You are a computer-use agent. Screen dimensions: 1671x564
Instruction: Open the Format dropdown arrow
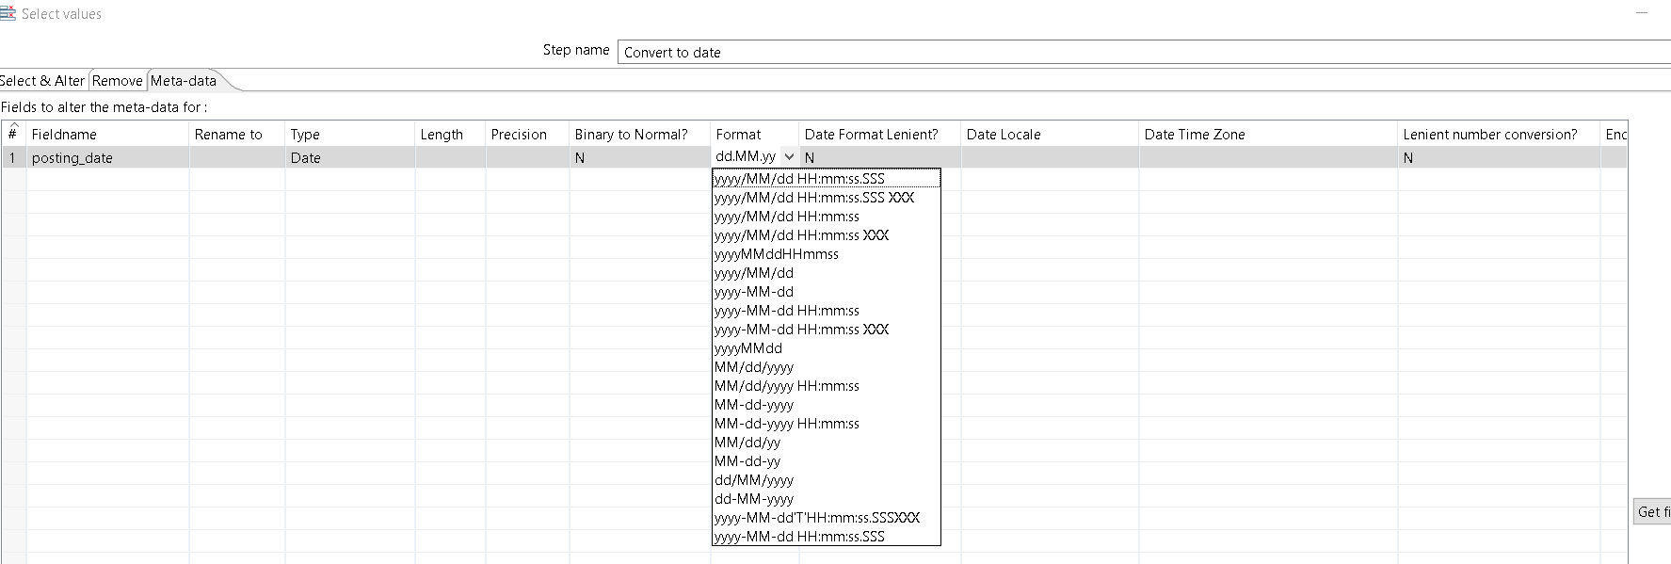pos(789,157)
